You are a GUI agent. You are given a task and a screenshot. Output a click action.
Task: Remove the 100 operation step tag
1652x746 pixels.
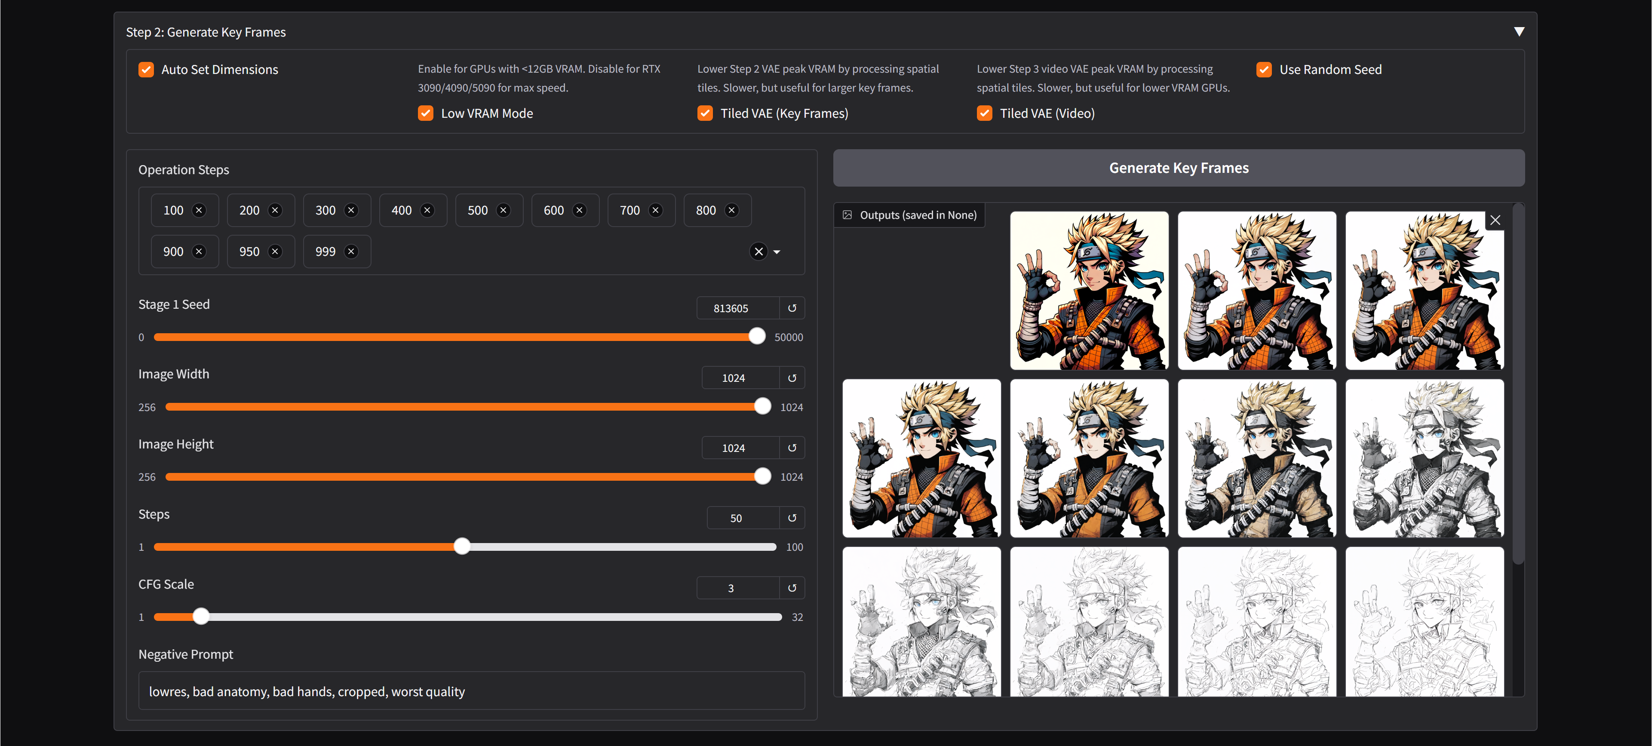[x=199, y=210]
